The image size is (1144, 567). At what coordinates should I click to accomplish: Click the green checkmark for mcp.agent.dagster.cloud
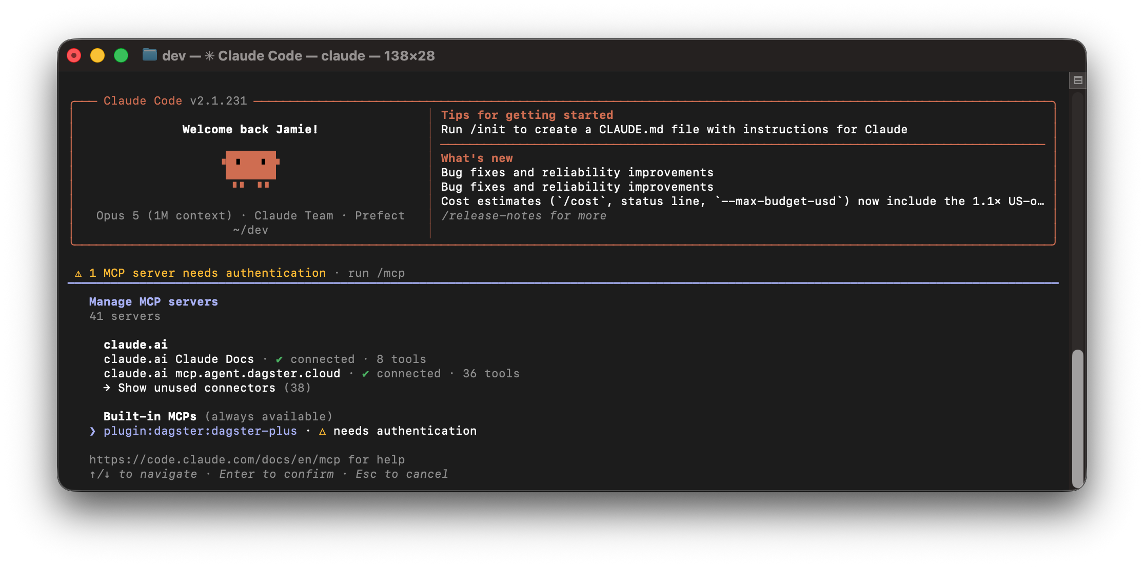click(365, 374)
